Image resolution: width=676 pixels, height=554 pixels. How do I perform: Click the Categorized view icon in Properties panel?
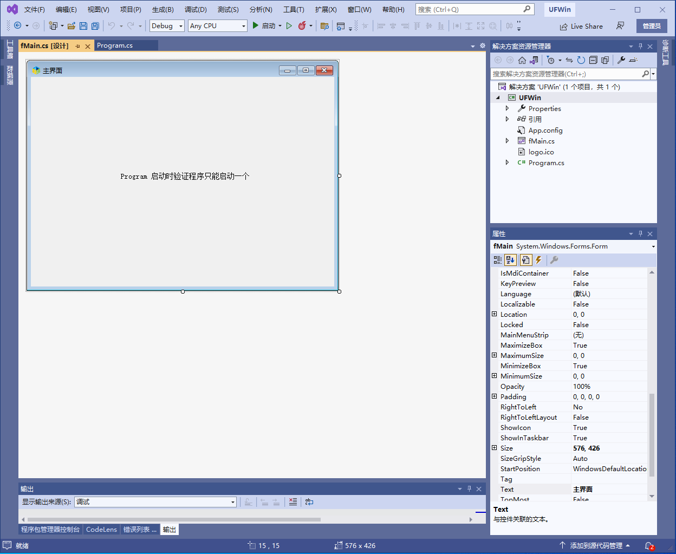coord(498,260)
